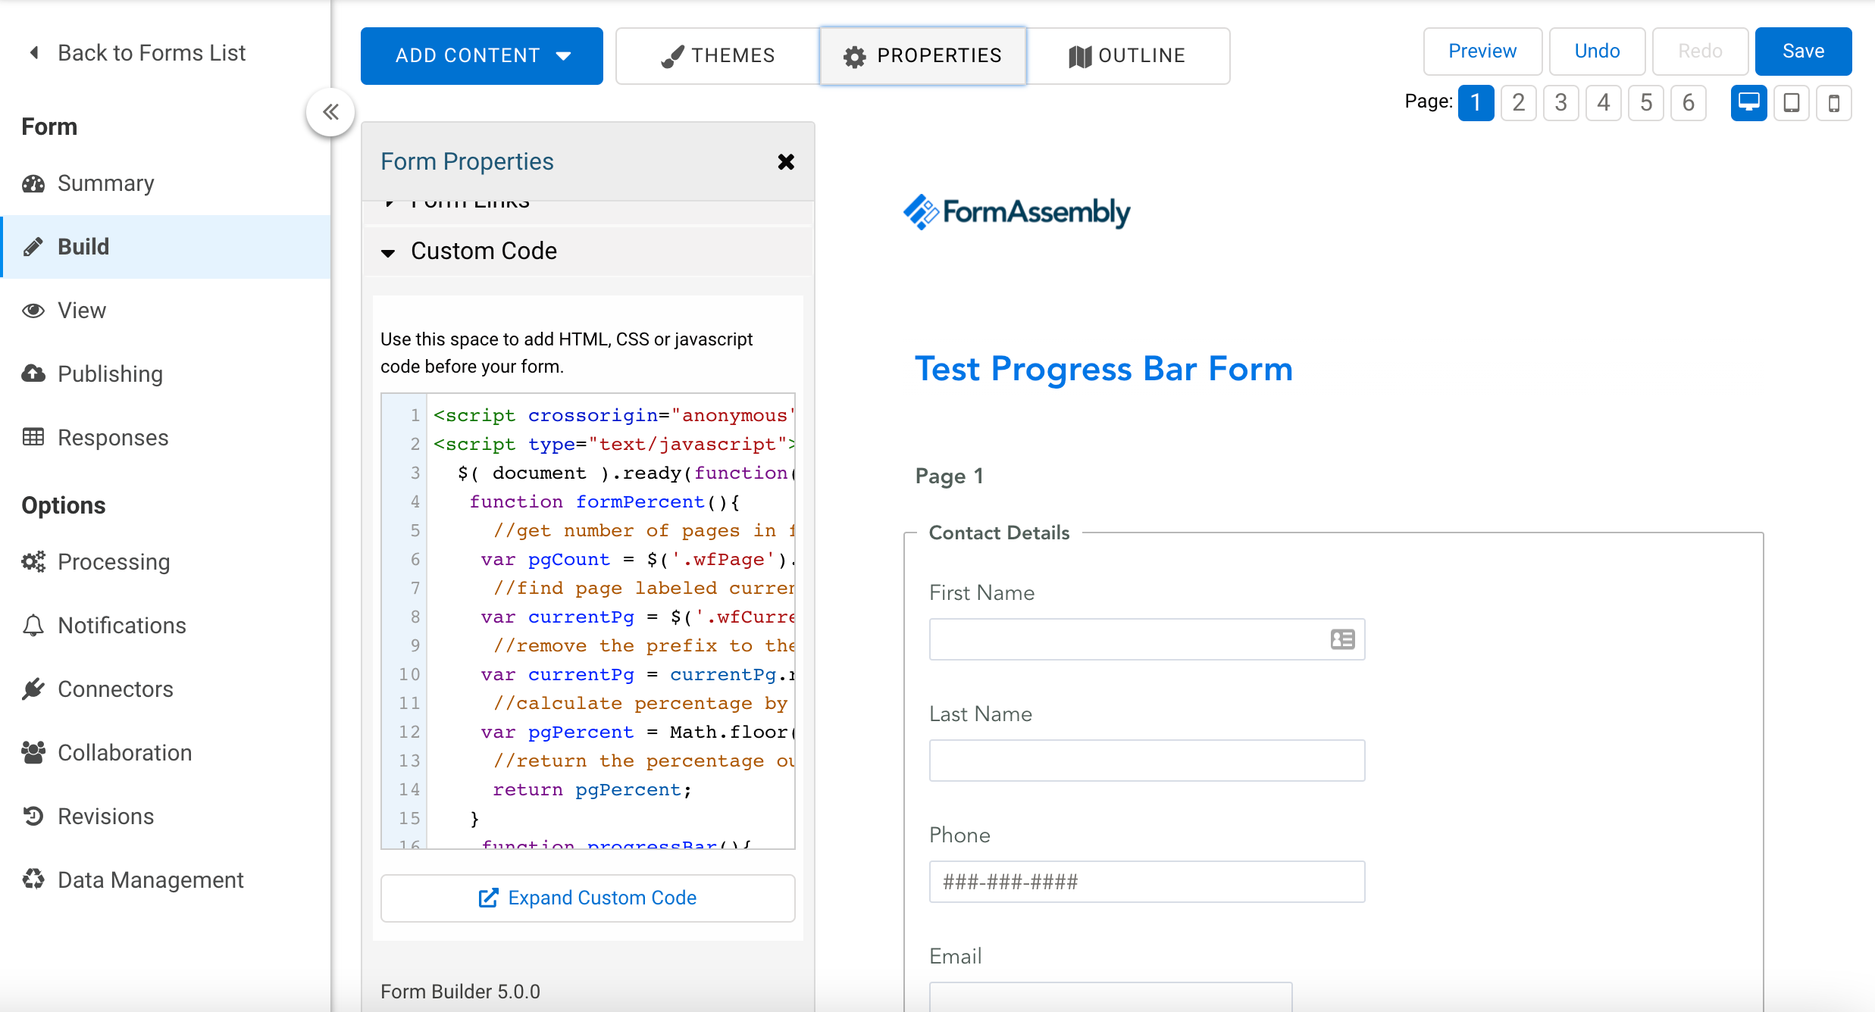Click Expand Custom Code button

tap(588, 898)
